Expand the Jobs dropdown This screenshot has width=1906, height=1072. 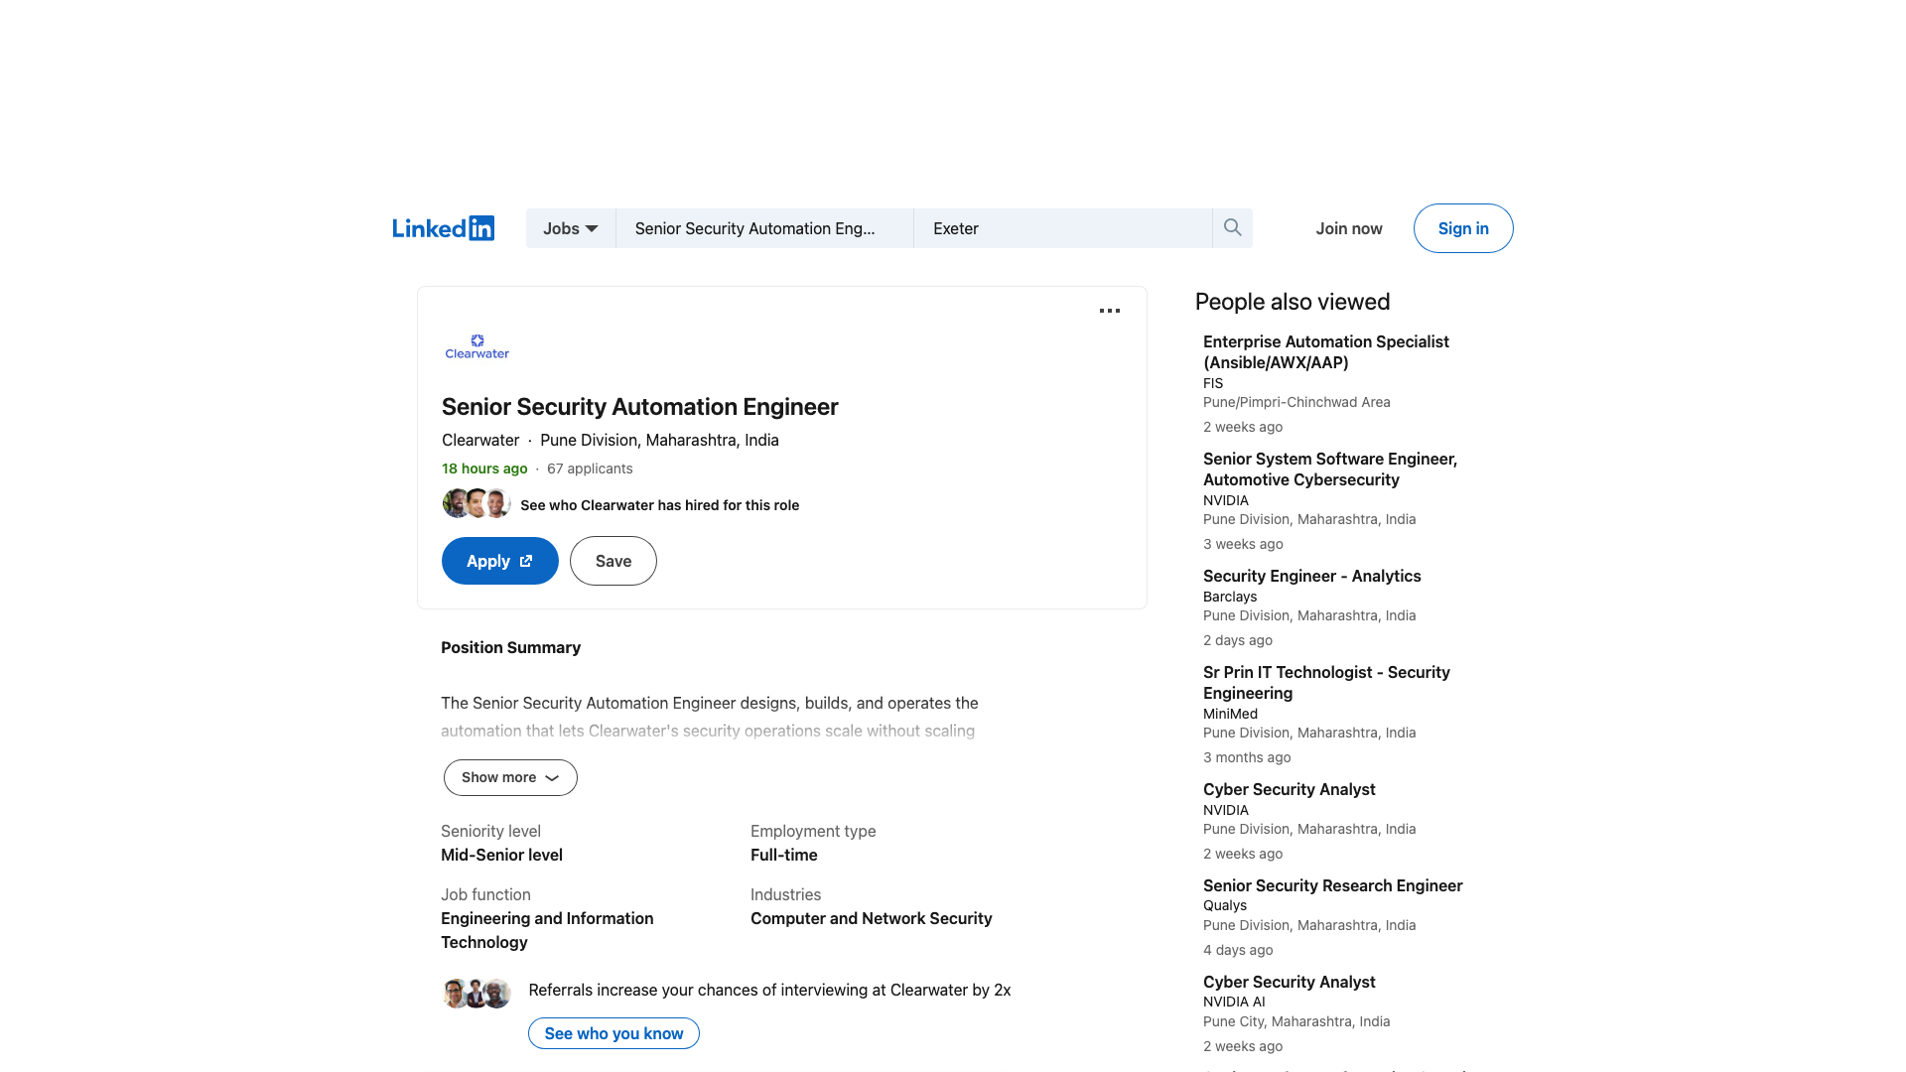point(571,228)
